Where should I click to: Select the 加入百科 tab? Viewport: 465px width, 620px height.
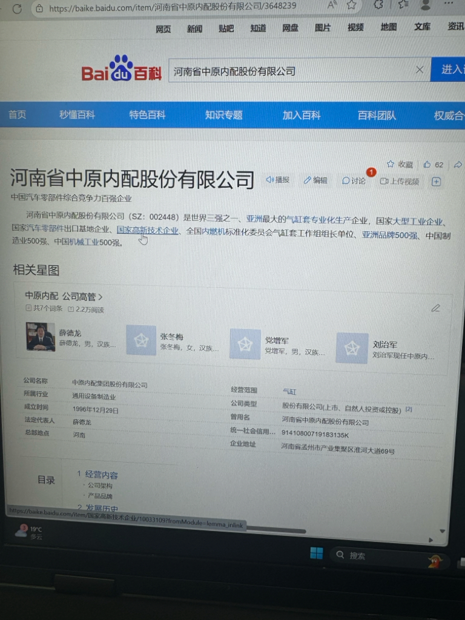coord(302,115)
